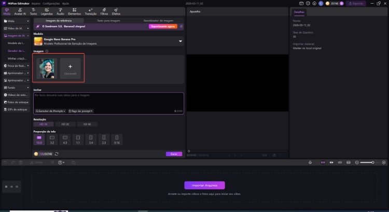Select HD 4K resolution
Image resolution: width=389 pixels, height=212 pixels.
(87, 124)
